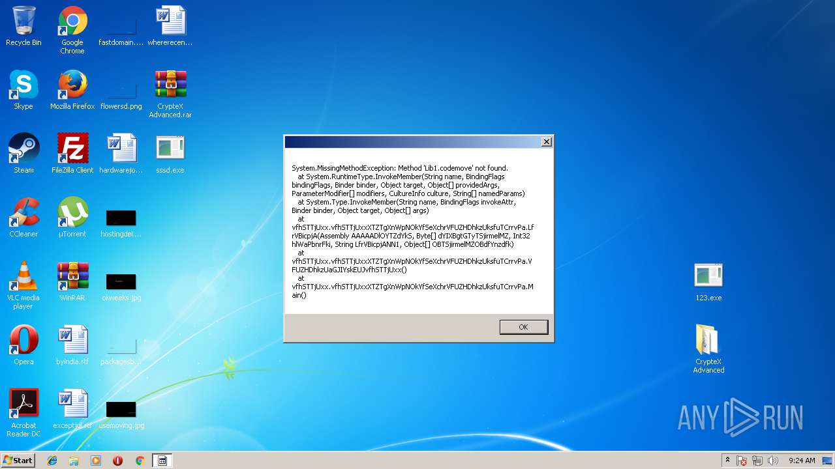
Task: Click OK in the exception dialog
Action: (x=523, y=327)
